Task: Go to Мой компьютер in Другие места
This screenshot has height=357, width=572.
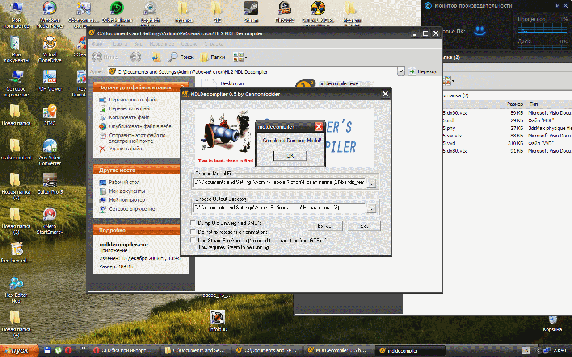Action: 127,200
